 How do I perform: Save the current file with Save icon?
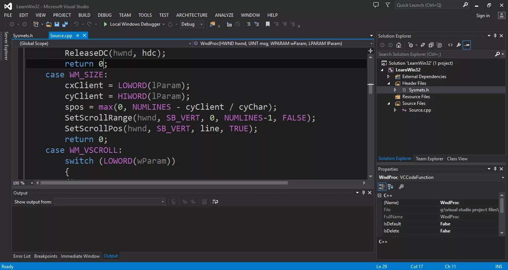pos(57,24)
